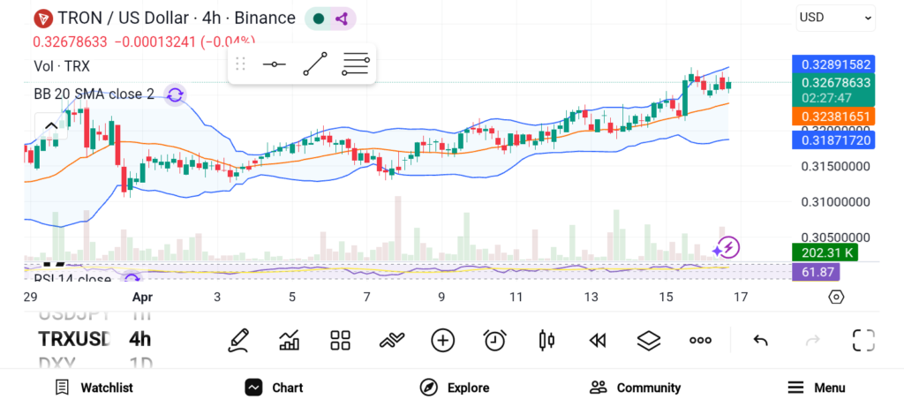Viewport: 904px width, 407px height.
Task: Open chart settings hexagon on time axis
Action: [x=836, y=297]
